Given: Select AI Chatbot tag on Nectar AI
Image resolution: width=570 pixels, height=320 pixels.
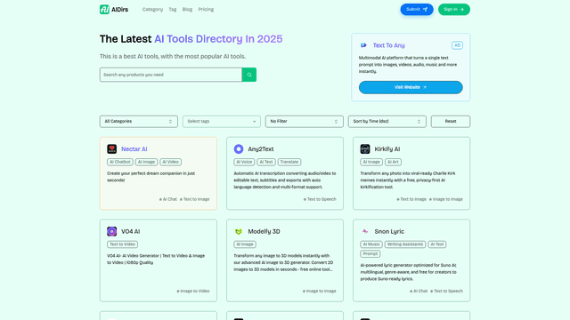Looking at the screenshot, I should 120,162.
